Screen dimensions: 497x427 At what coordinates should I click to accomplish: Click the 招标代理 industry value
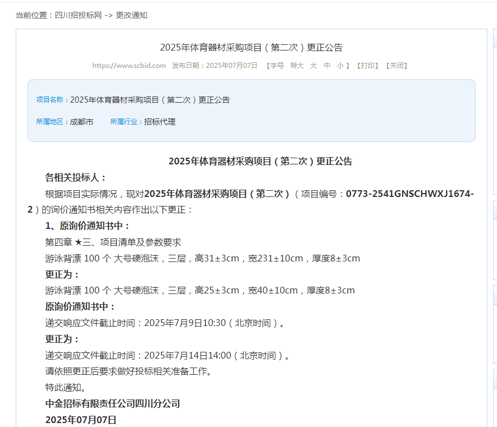point(159,122)
